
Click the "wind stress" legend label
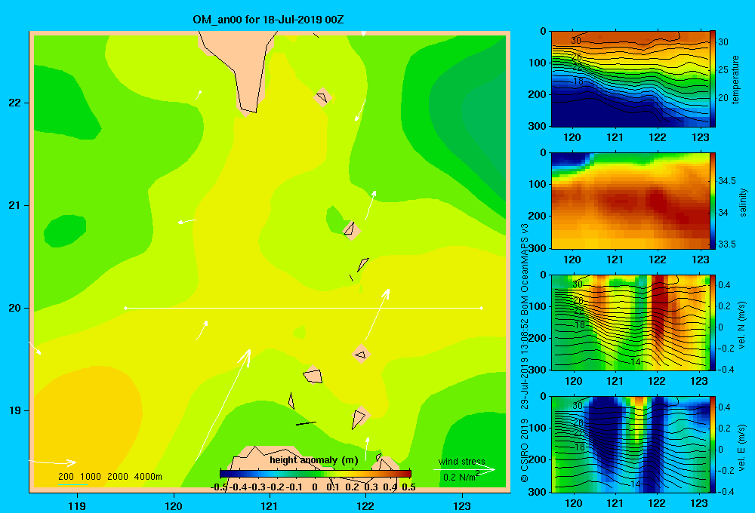click(x=462, y=462)
